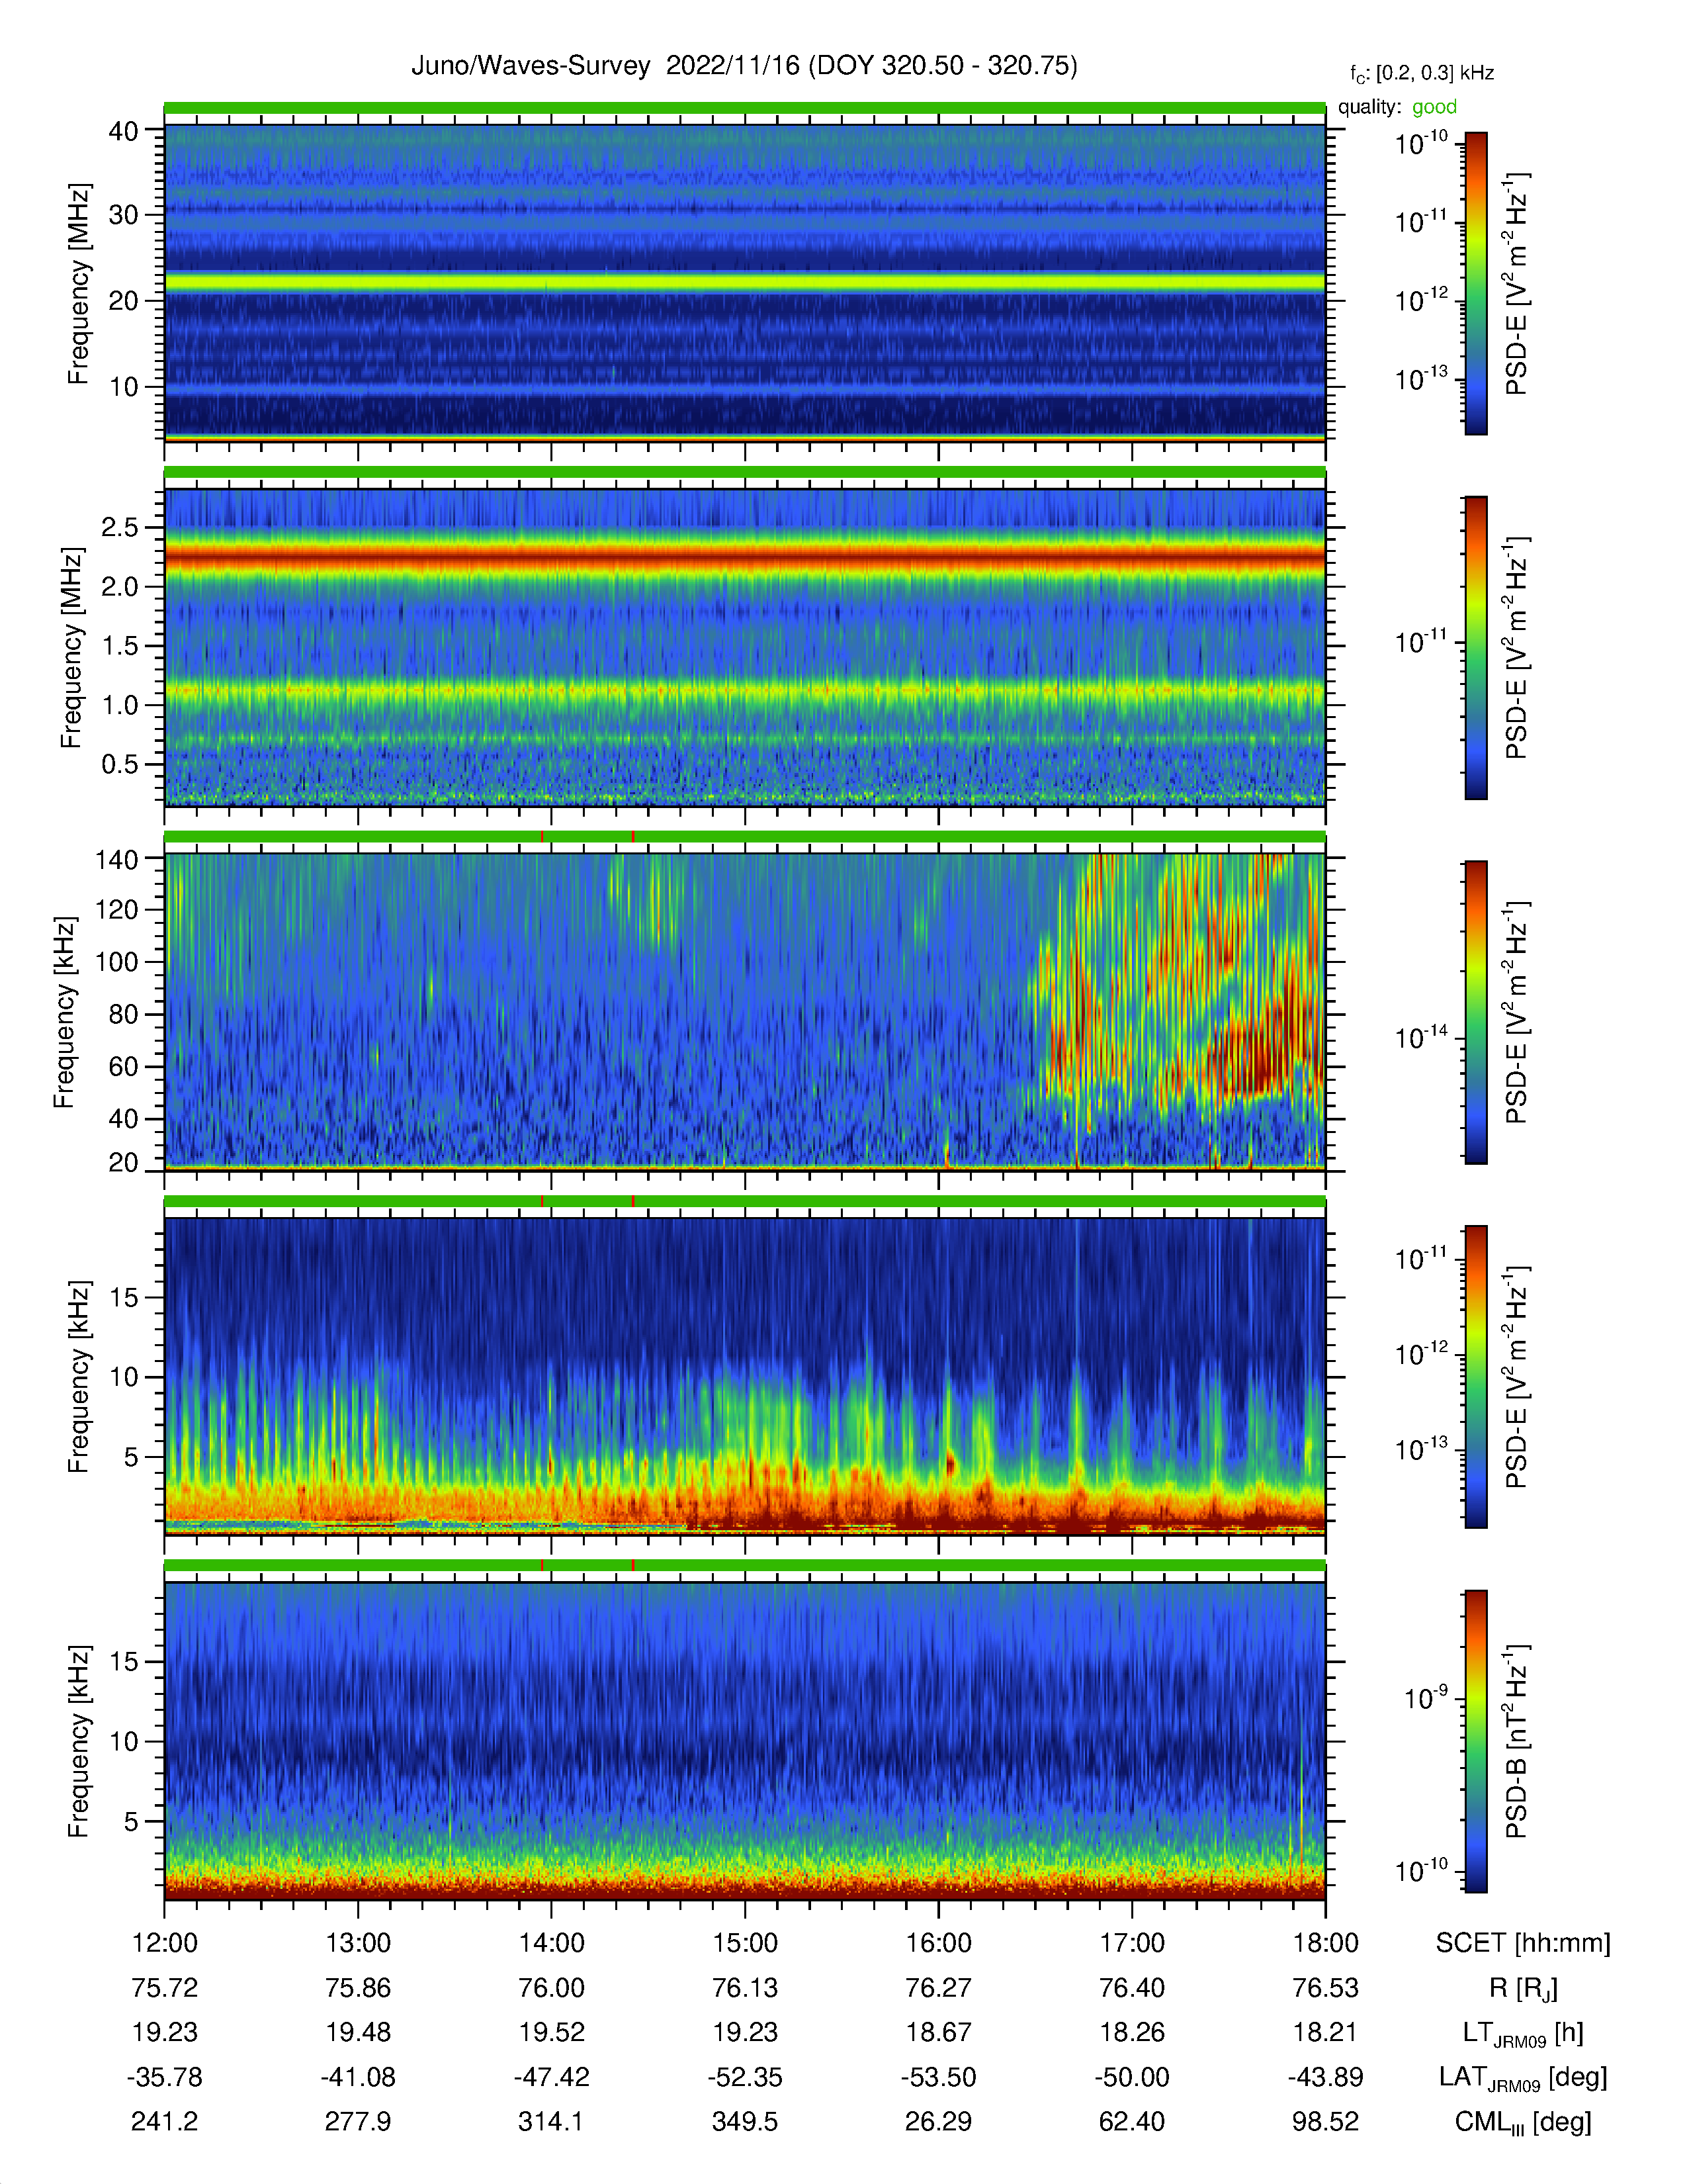This screenshot has width=1687, height=2184.
Task: Click the Frequency [MHz] axis label of the top panel
Action: point(79,283)
